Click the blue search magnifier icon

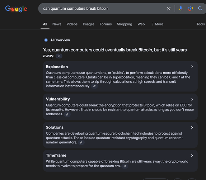pos(200,9)
